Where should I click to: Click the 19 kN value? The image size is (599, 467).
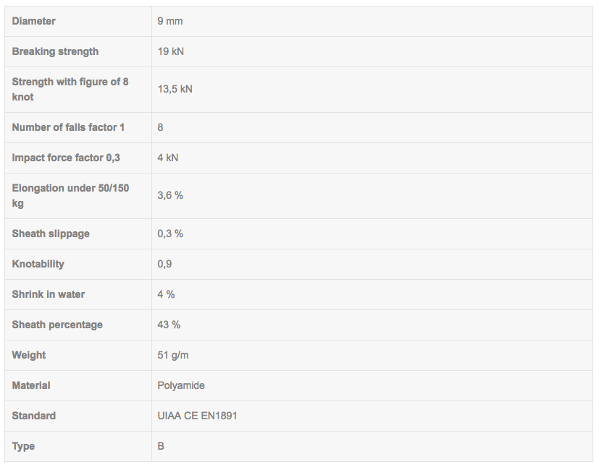171,51
